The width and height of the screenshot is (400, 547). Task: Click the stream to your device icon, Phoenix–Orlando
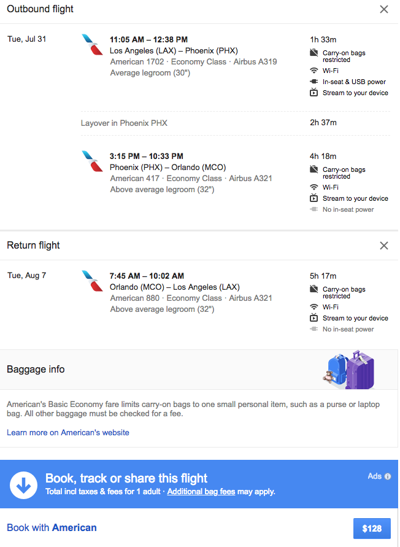tap(314, 198)
